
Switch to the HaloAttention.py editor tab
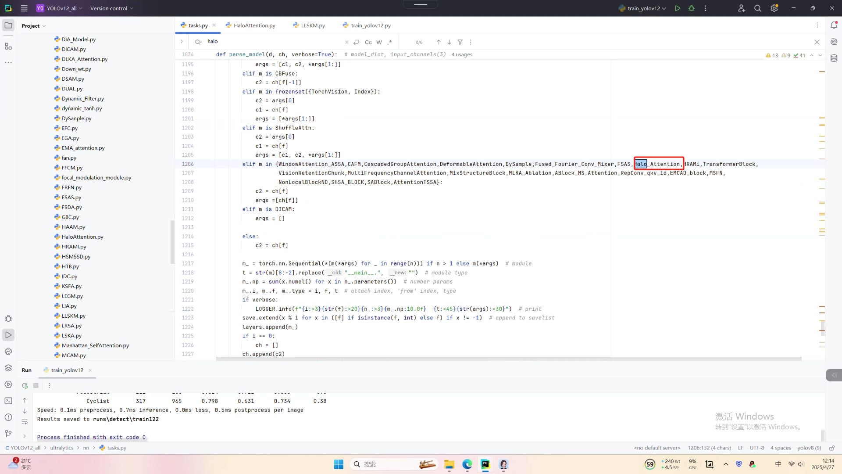254,25
